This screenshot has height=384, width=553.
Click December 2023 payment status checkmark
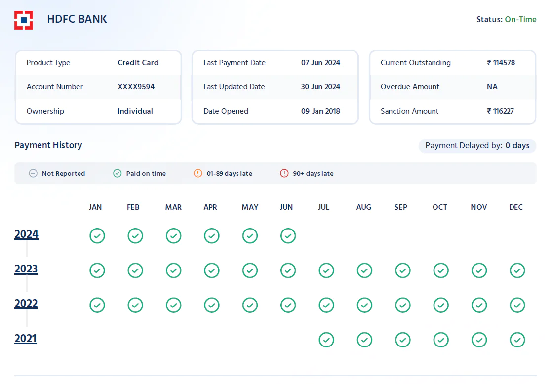coord(517,270)
